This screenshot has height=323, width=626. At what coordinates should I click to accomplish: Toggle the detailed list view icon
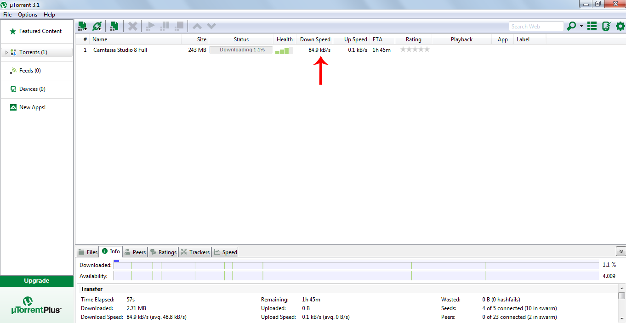click(592, 26)
